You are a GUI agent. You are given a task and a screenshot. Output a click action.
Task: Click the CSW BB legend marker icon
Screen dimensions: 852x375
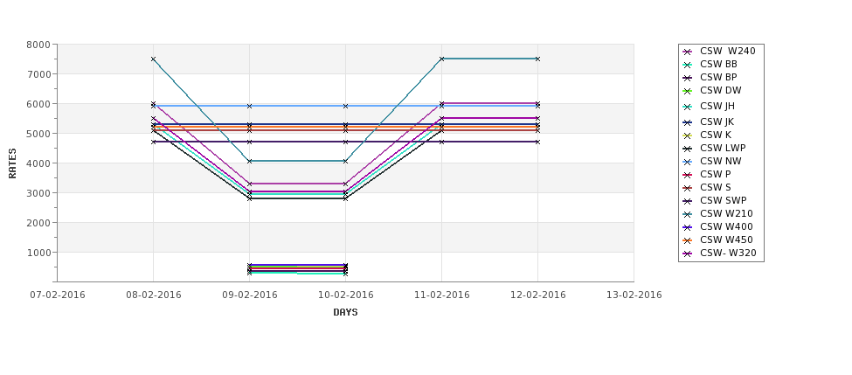point(688,65)
